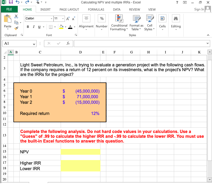The image size is (212, 185).
Task: Click the Sign In link
Action: 199,9
